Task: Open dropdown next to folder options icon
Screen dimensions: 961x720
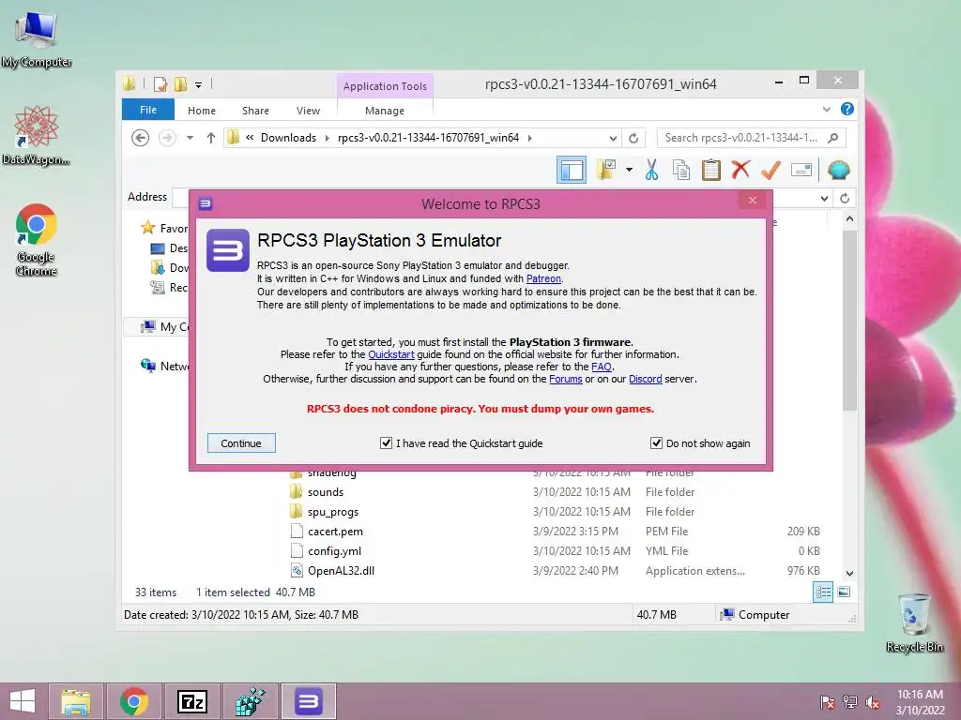Action: [630, 170]
